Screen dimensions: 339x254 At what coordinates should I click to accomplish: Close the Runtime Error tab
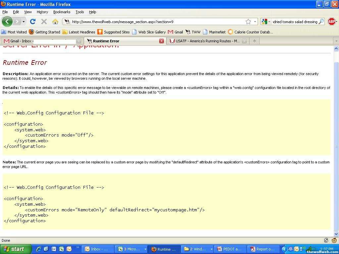(162, 41)
